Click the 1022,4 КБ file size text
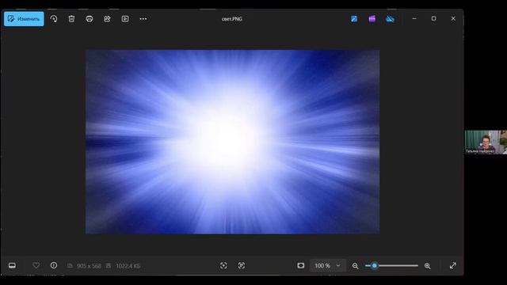Viewport: 507px width, 285px height. pos(128,266)
